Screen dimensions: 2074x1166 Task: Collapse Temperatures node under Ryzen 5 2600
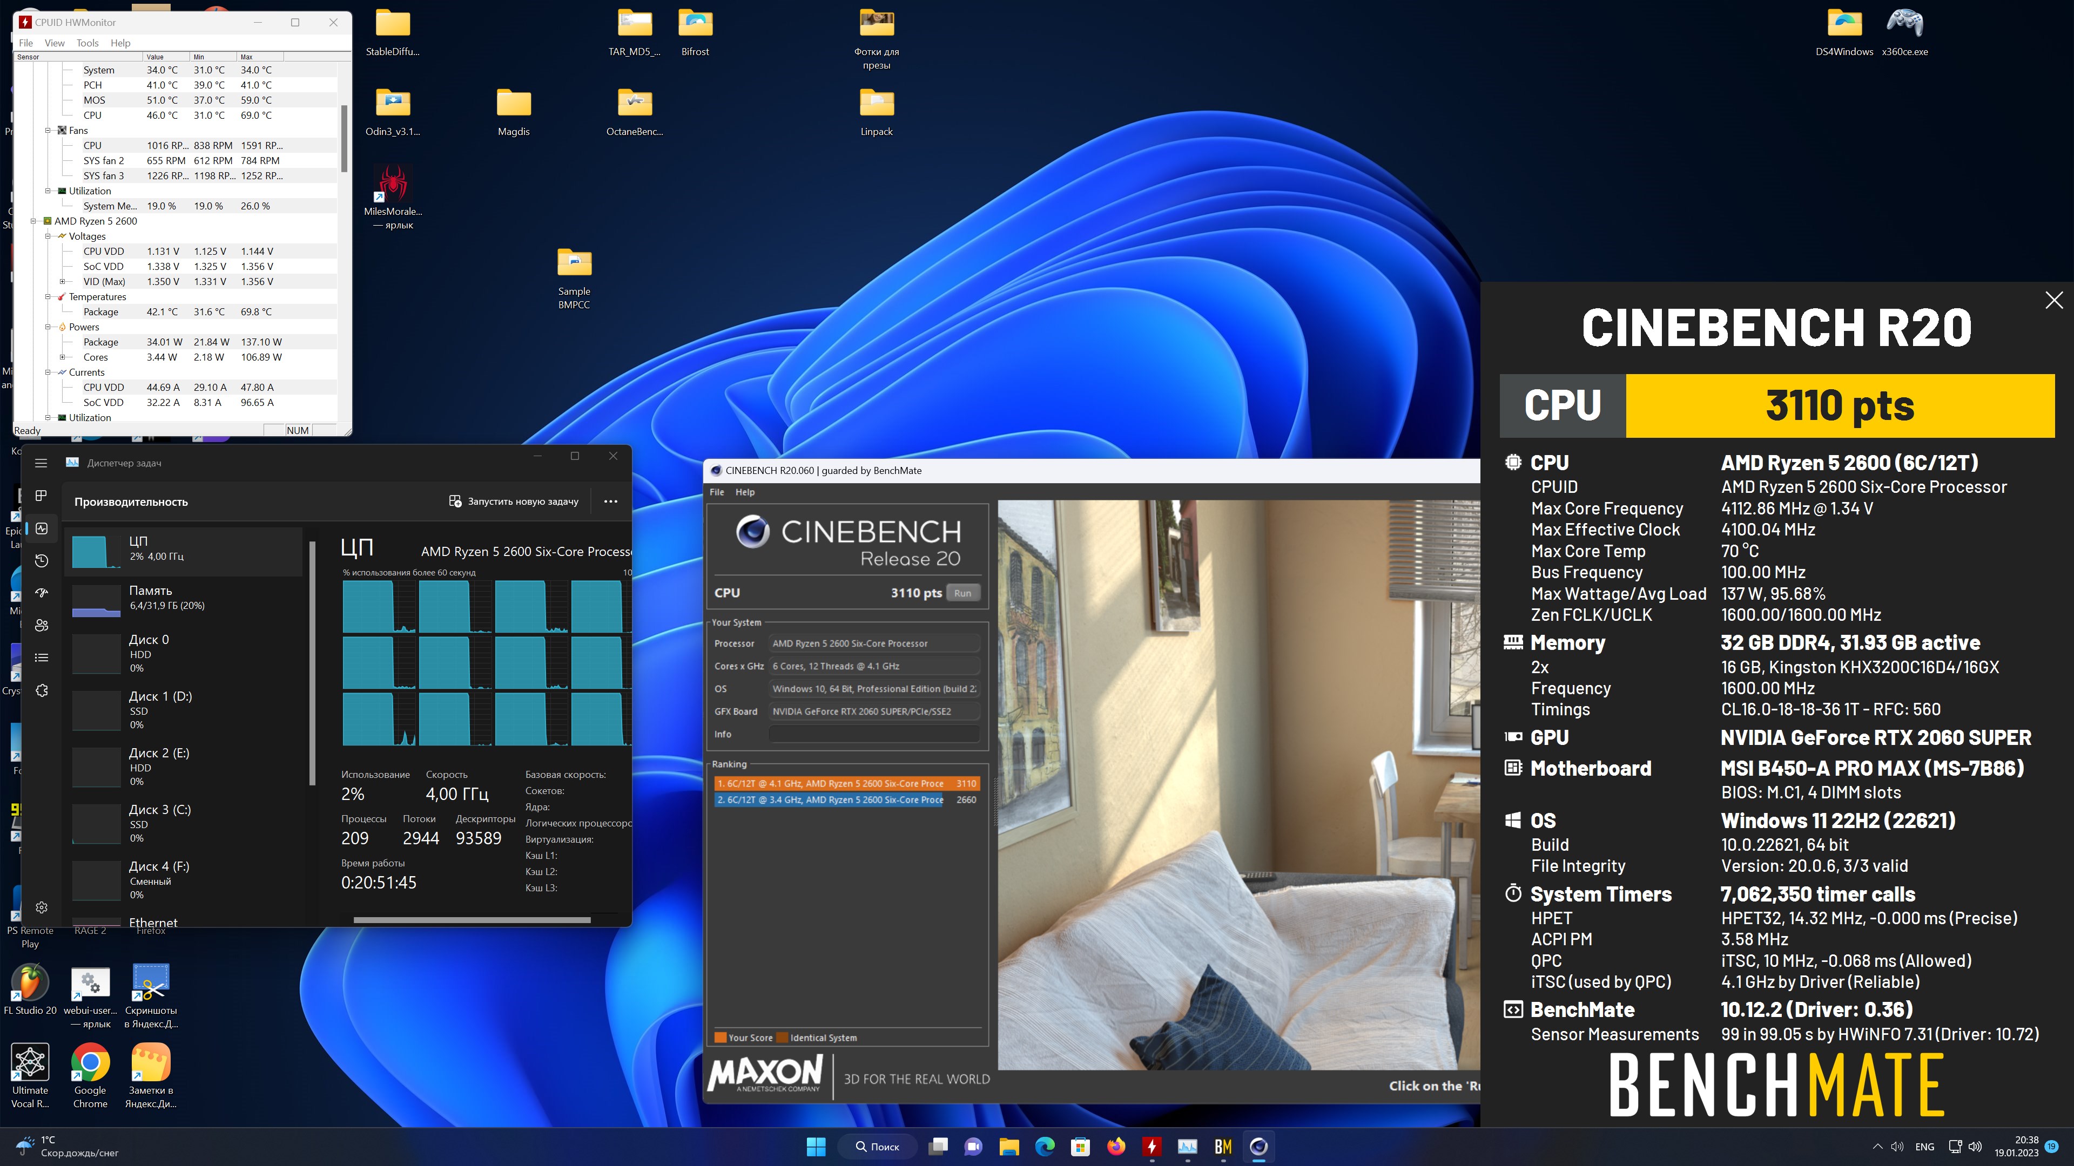(x=48, y=297)
